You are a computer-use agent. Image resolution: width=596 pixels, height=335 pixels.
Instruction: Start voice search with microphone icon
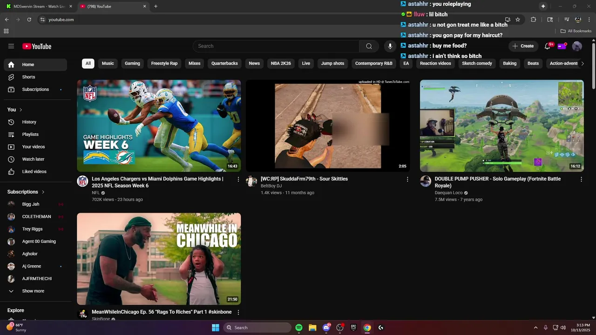coord(390,46)
